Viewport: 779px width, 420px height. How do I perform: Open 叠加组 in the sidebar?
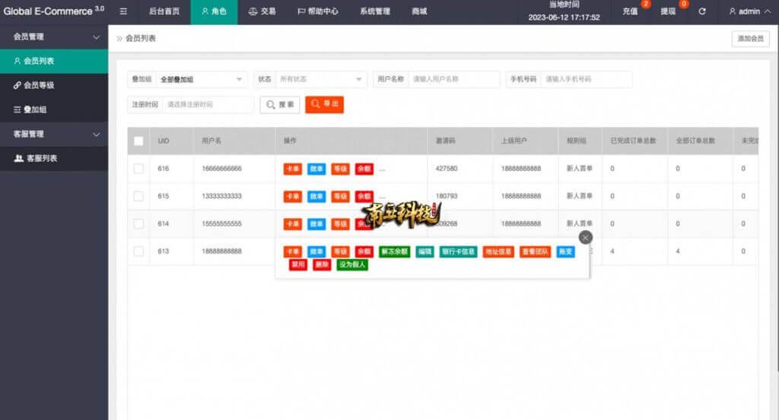pos(35,109)
